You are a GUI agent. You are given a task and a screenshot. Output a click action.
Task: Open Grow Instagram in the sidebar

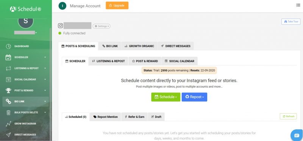pyautogui.click(x=25, y=124)
